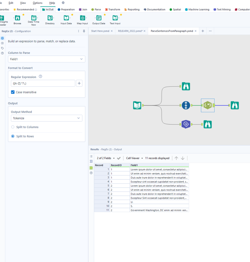Show messages view in Results panel
The width and height of the screenshot is (250, 262).
[x=91, y=156]
